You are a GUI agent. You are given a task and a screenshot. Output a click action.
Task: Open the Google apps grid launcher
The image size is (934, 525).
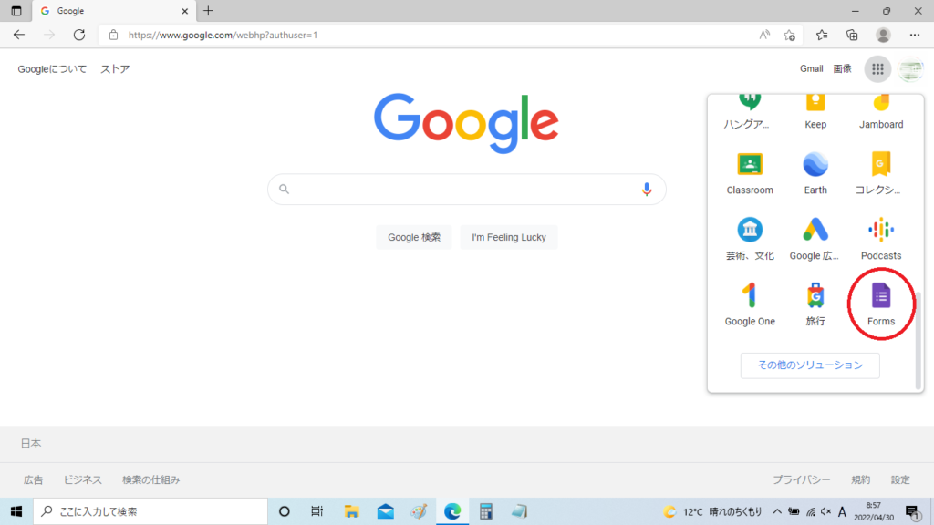click(877, 69)
